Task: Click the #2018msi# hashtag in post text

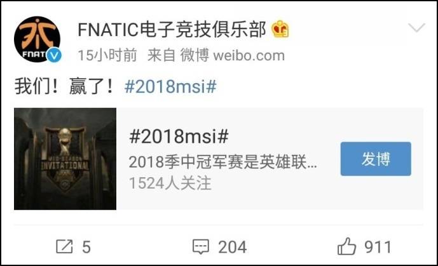Action: click(x=170, y=86)
